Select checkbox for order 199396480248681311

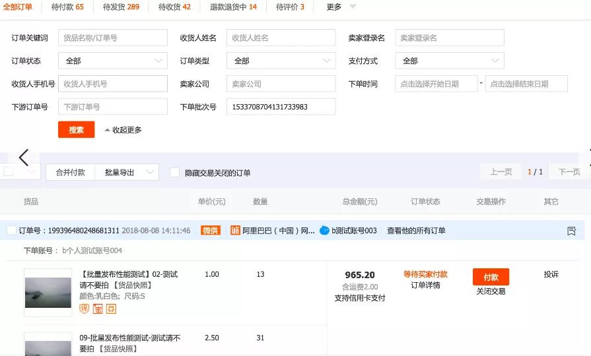coord(12,230)
